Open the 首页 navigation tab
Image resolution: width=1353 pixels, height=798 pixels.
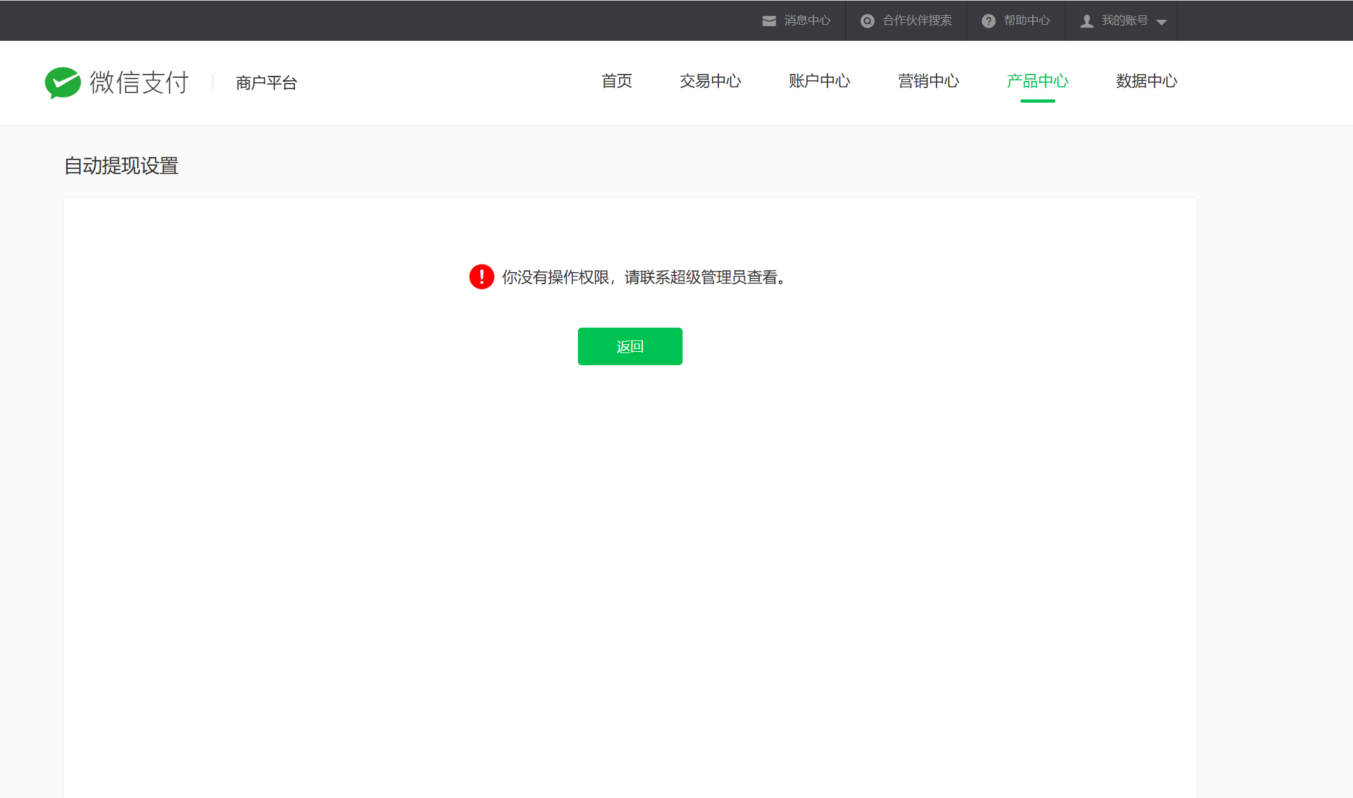616,81
